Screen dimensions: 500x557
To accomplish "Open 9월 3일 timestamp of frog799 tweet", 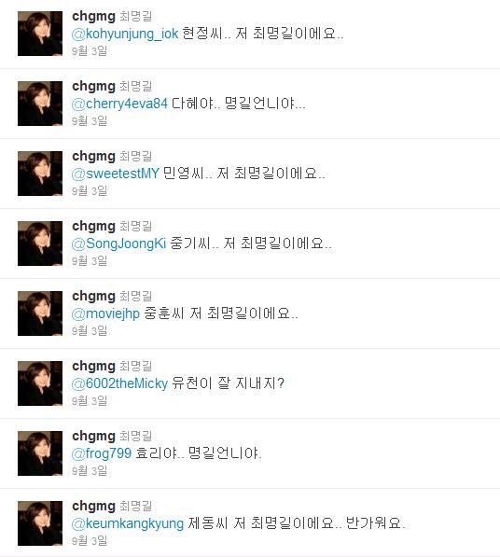I will coord(90,470).
